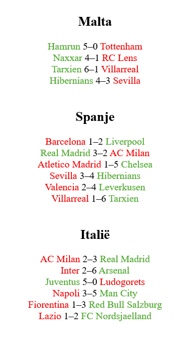
Task: Click the Leverkusen team name
Action: coord(122,187)
